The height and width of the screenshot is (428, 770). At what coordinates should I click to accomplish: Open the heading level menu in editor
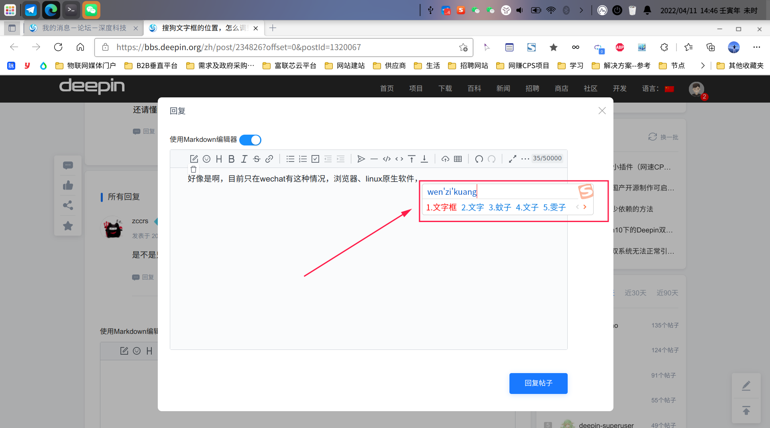219,159
